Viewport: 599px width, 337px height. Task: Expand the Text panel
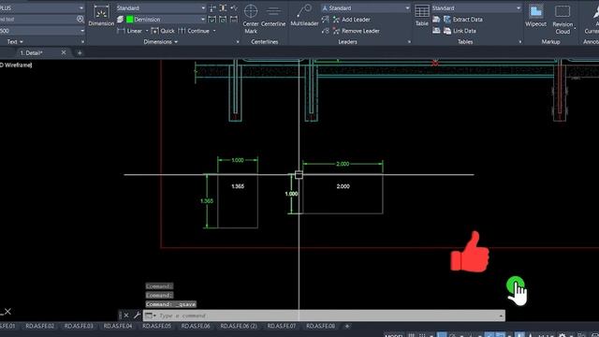(x=15, y=41)
